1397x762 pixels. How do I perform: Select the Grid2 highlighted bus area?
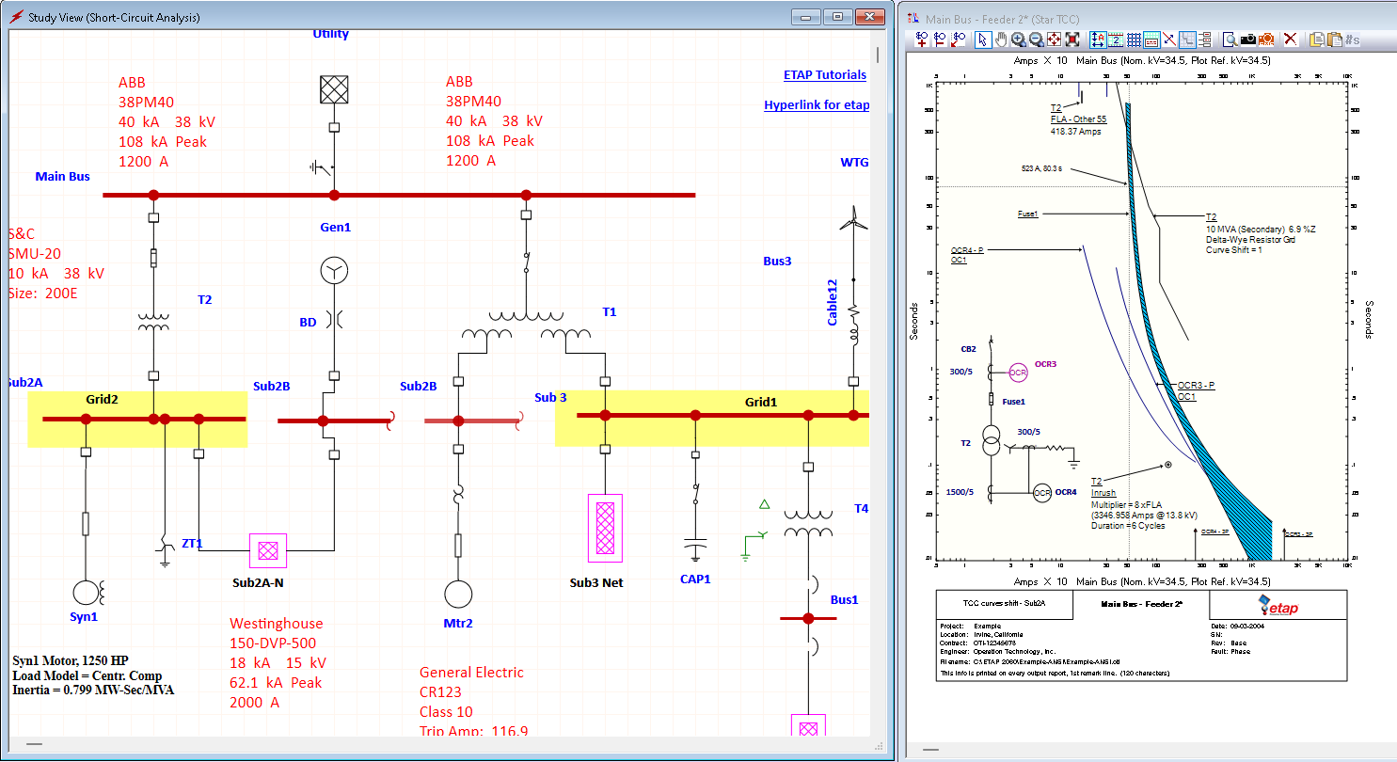[x=137, y=419]
